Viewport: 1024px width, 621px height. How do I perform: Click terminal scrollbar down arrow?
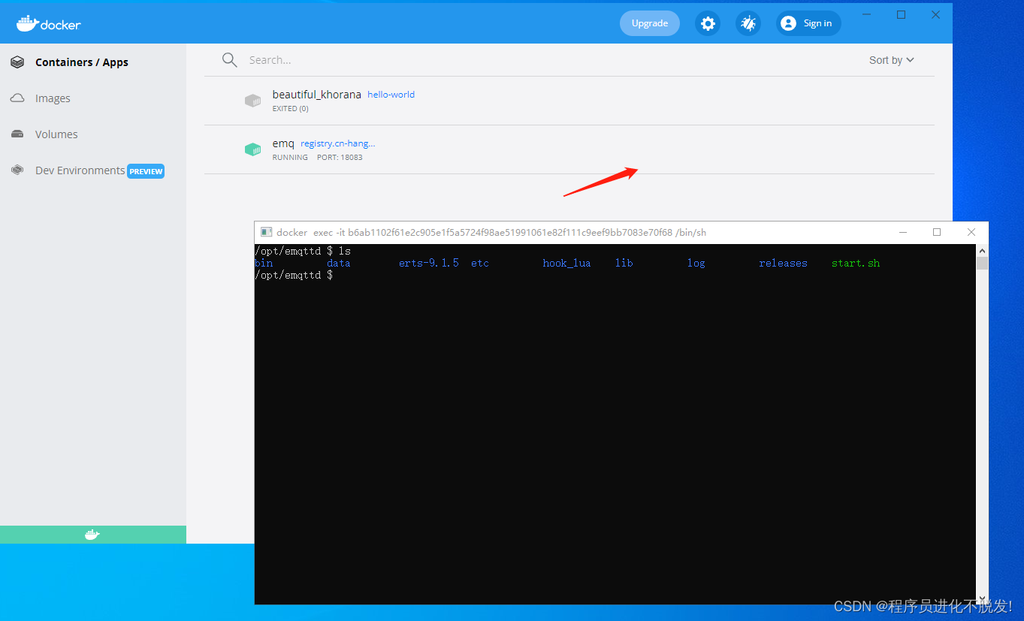pyautogui.click(x=982, y=598)
